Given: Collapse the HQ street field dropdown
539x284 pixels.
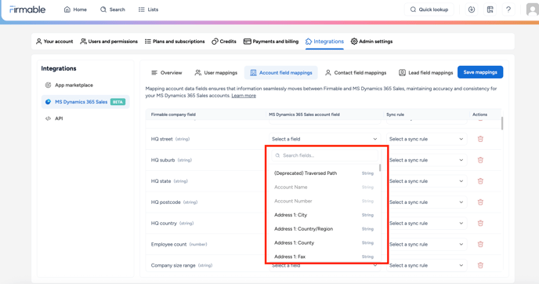Looking at the screenshot, I should (x=324, y=139).
